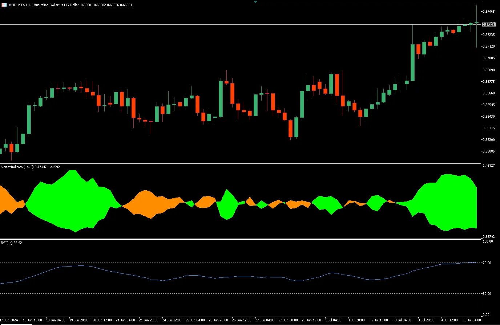Click the '19 Jun 04:00' time axis label
500x325 pixels.
click(56, 320)
